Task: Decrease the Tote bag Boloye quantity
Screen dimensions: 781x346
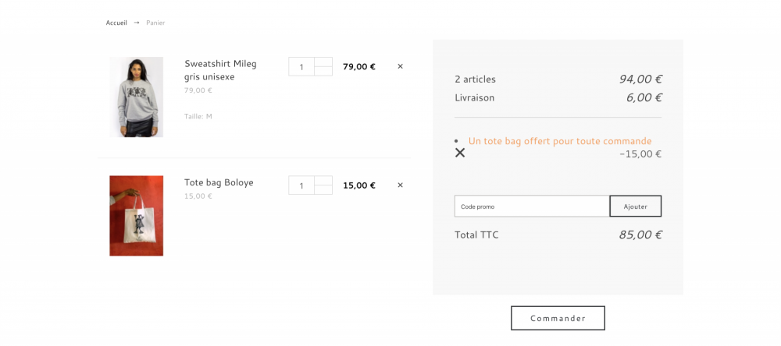Action: tap(323, 189)
